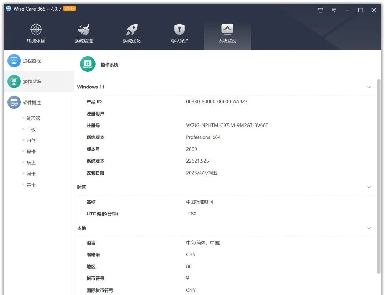The image size is (385, 295).
Task: Click the Professional x64 value
Action: (x=203, y=137)
